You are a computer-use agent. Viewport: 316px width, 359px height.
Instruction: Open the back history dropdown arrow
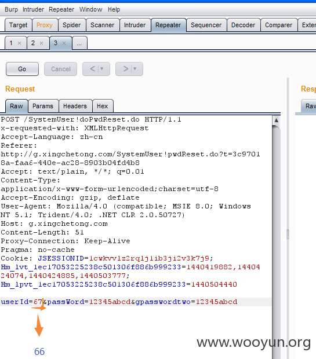(102, 69)
